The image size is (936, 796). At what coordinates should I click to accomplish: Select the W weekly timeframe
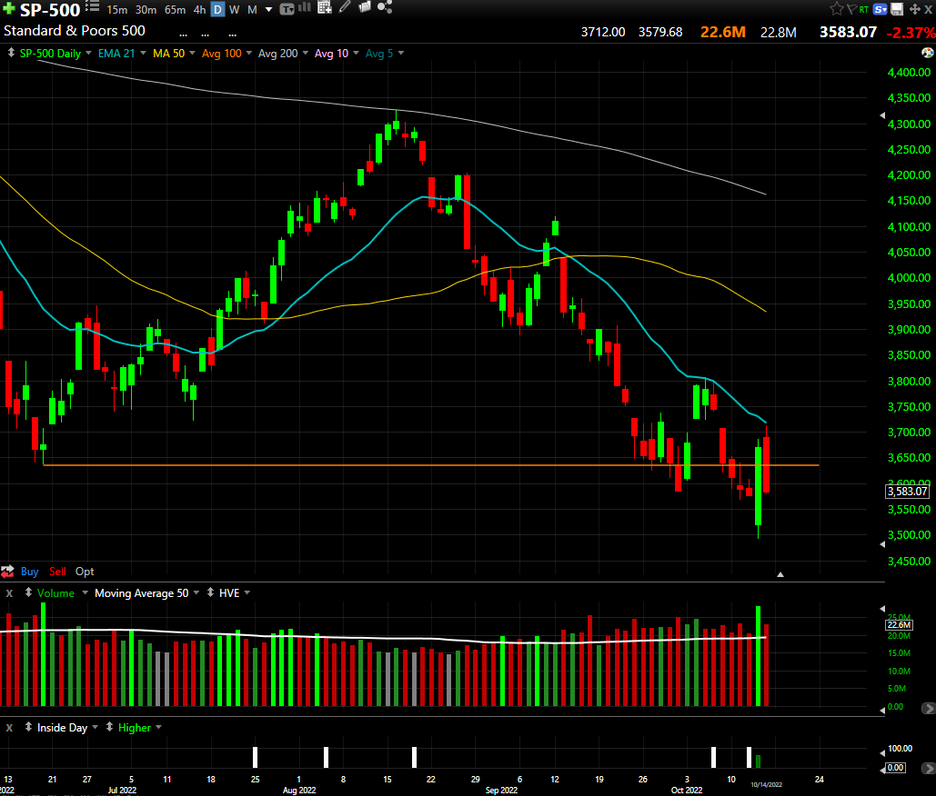click(x=235, y=9)
